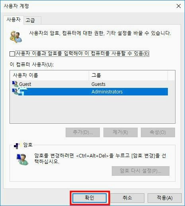Image resolution: width=185 pixels, height=206 pixels.
Task: Click the 제거(R) button
Action: pyautogui.click(x=121, y=132)
